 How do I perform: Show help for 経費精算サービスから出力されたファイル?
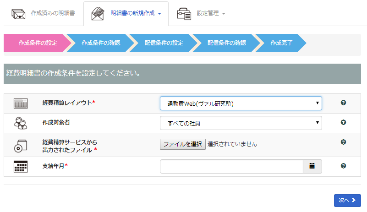(343, 142)
